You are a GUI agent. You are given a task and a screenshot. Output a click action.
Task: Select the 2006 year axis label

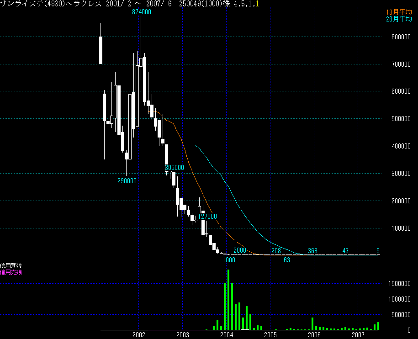click(314, 334)
